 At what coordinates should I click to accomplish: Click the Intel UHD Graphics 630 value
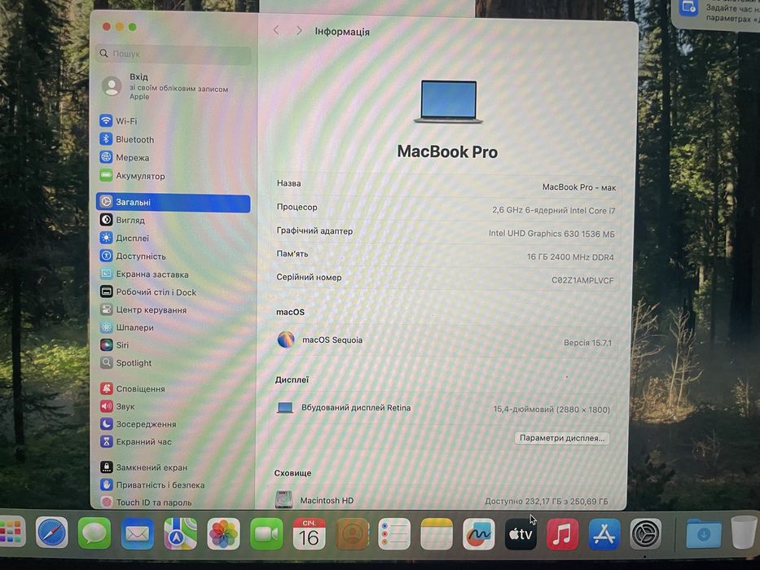coord(551,234)
